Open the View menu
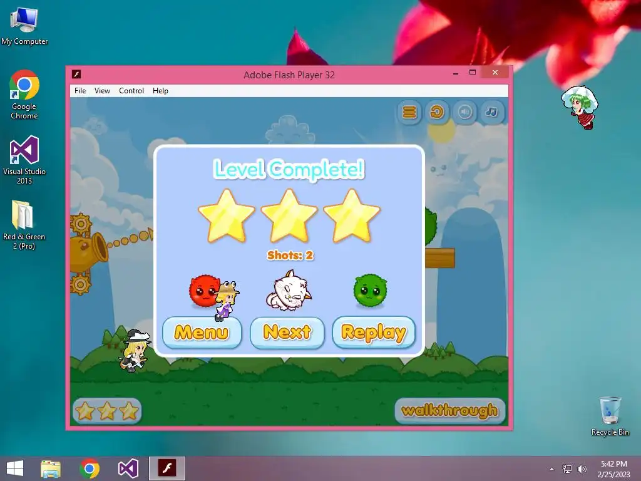Screen dimensions: 641x481 click(102, 91)
